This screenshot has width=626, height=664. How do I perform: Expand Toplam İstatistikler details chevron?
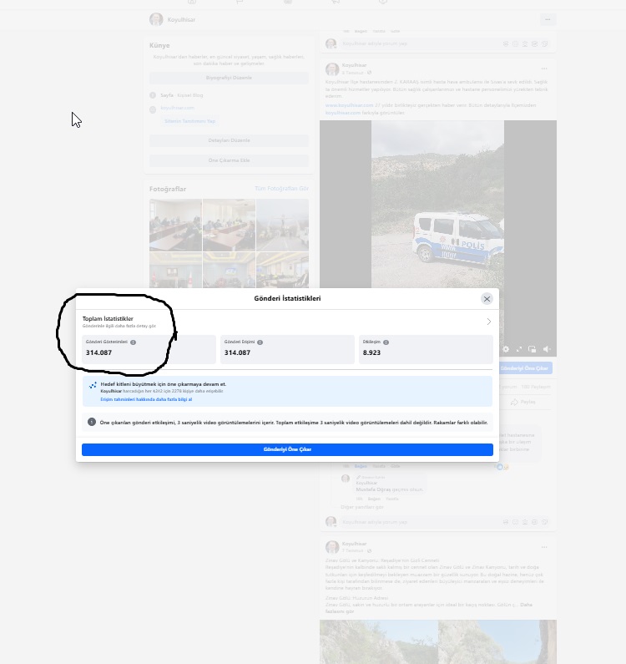click(489, 322)
